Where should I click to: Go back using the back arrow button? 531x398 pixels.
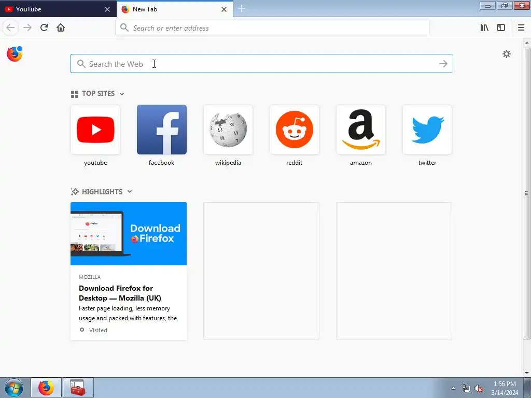pos(10,27)
